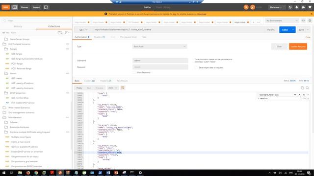Open the Basic Auth type dropdown
This screenshot has height=176, width=314.
tap(159, 46)
